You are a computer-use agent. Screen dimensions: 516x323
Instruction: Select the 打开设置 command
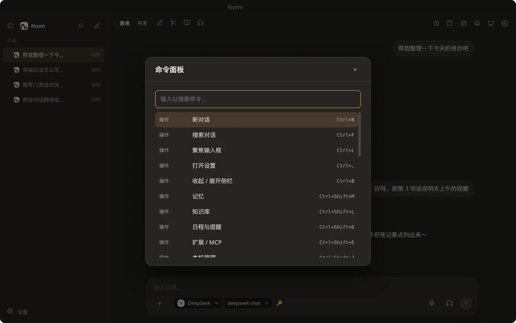point(257,166)
